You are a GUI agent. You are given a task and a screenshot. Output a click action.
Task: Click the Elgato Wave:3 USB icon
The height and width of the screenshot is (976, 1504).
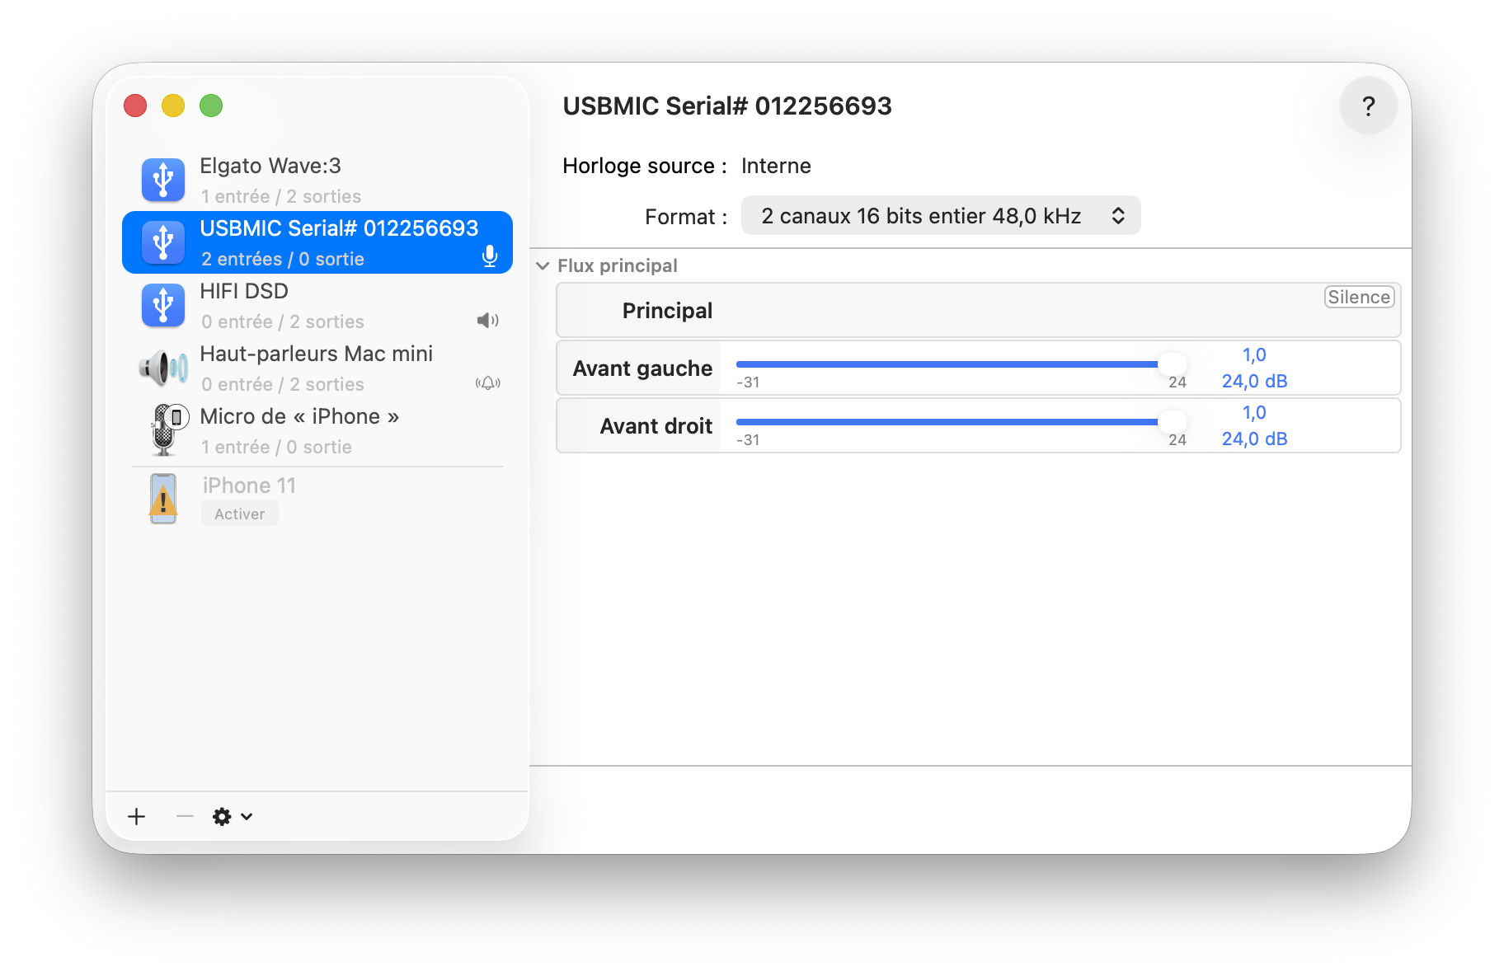tap(163, 180)
